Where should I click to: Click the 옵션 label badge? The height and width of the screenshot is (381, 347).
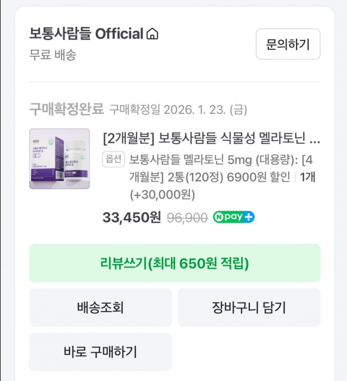click(113, 159)
